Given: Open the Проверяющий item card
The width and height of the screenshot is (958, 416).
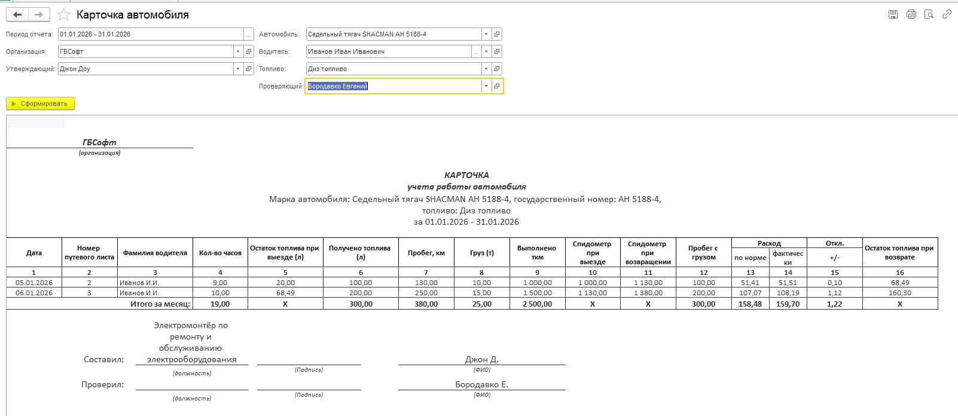Looking at the screenshot, I should [497, 87].
